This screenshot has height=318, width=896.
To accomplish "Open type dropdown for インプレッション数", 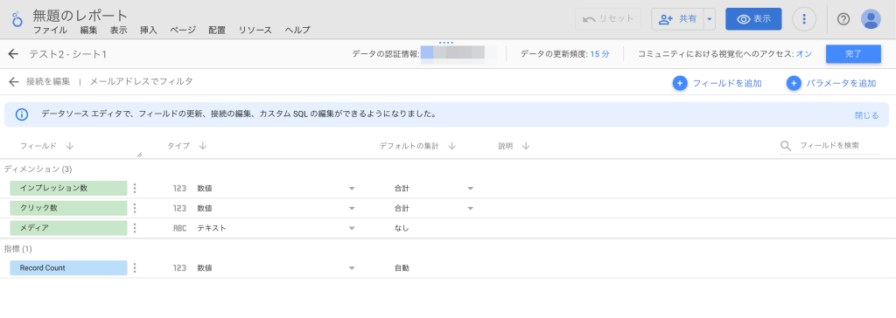I will point(352,189).
